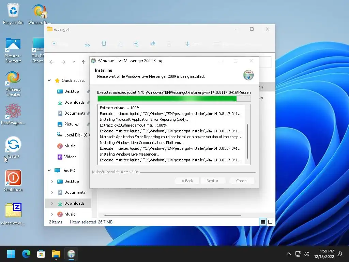This screenshot has width=349, height=262.
Task: Open the Winaero Tweaker desktop shortcut
Action: (x=13, y=84)
